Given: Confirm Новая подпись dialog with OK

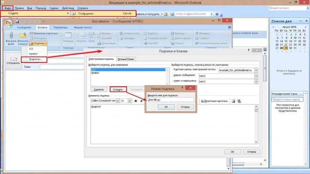Looking at the screenshot, I should coord(166,107).
